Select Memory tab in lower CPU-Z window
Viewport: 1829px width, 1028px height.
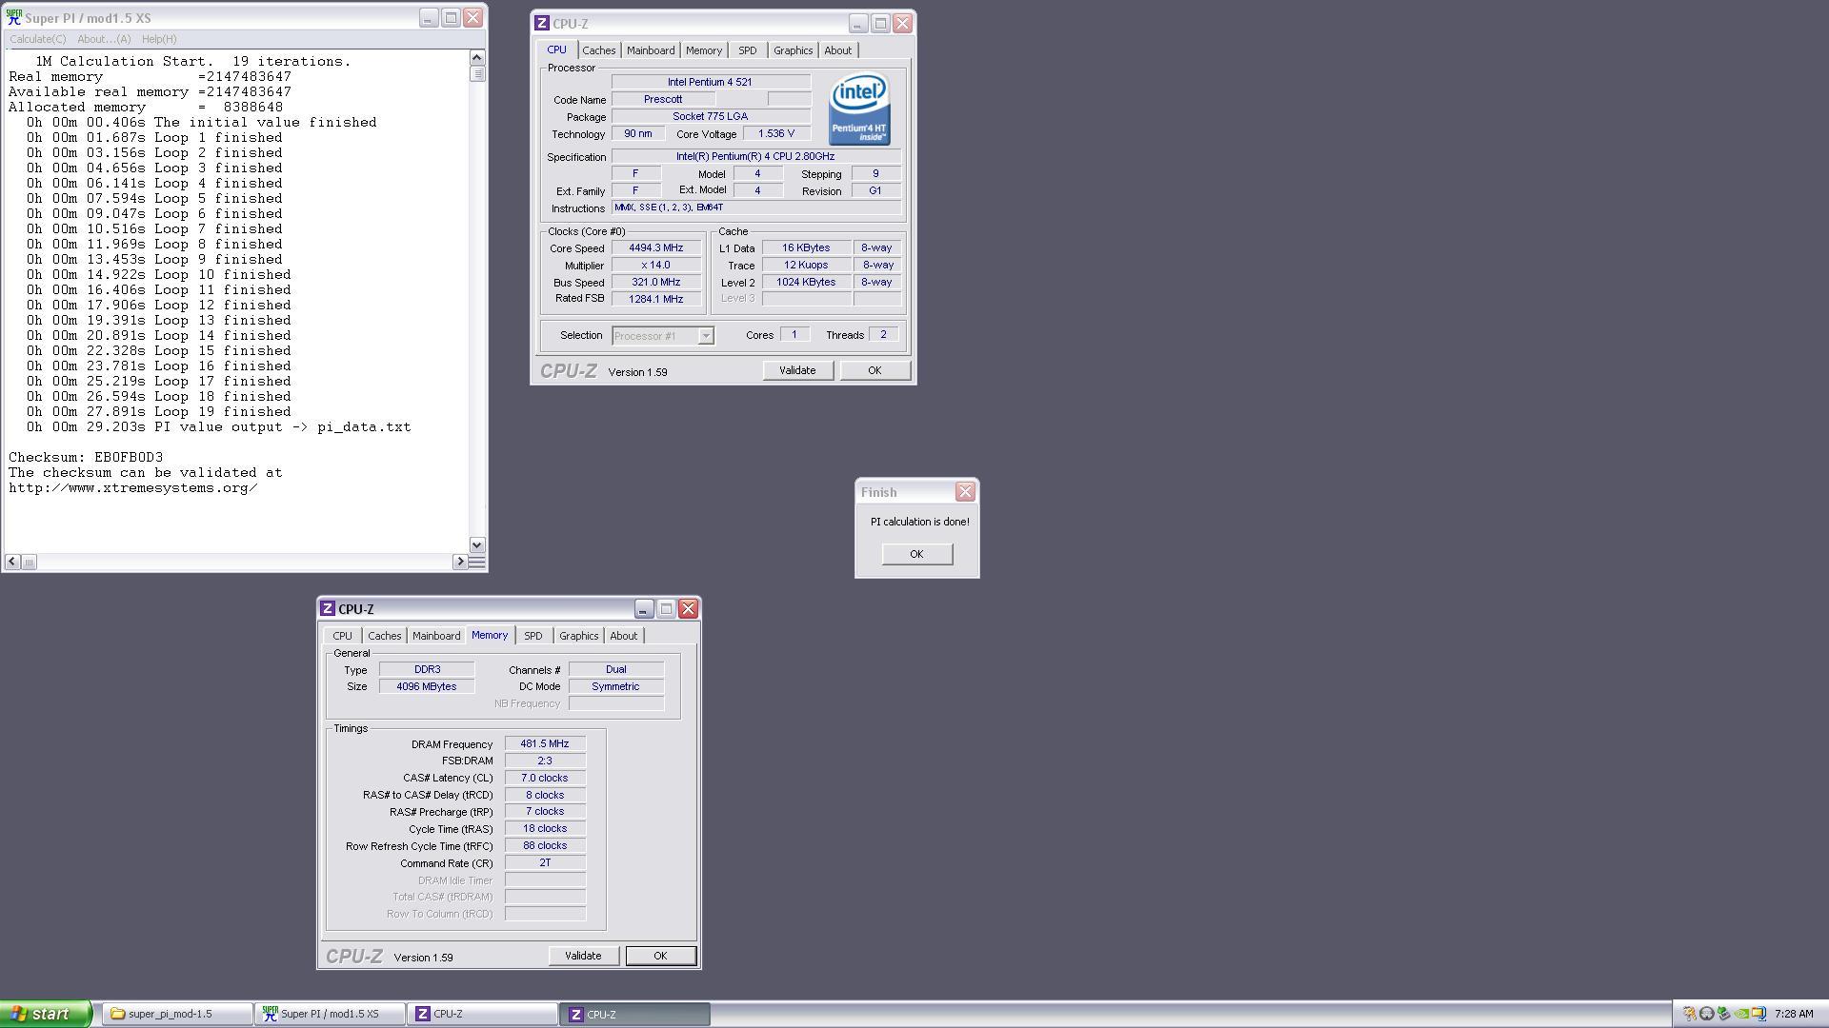pos(490,635)
